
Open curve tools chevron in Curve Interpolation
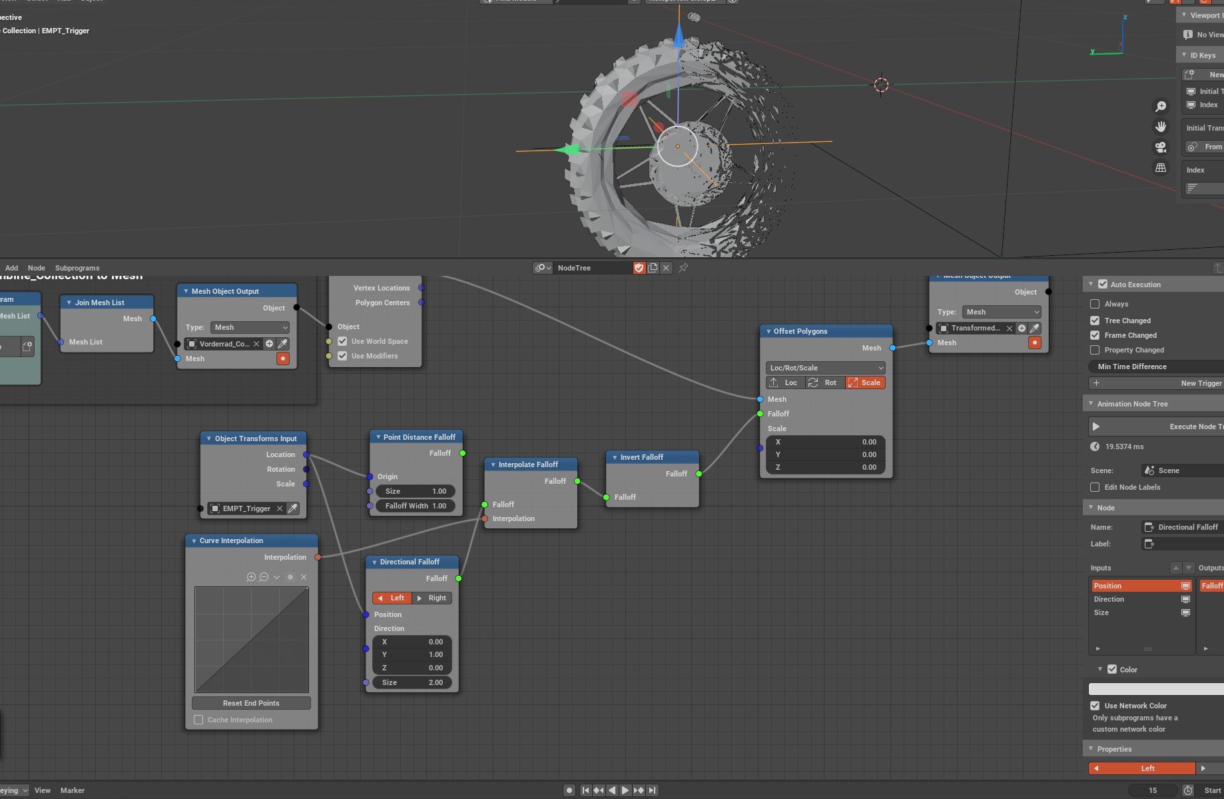coord(276,577)
